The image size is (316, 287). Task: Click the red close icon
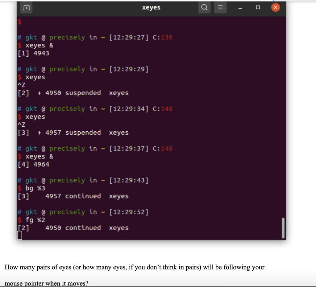[276, 7]
